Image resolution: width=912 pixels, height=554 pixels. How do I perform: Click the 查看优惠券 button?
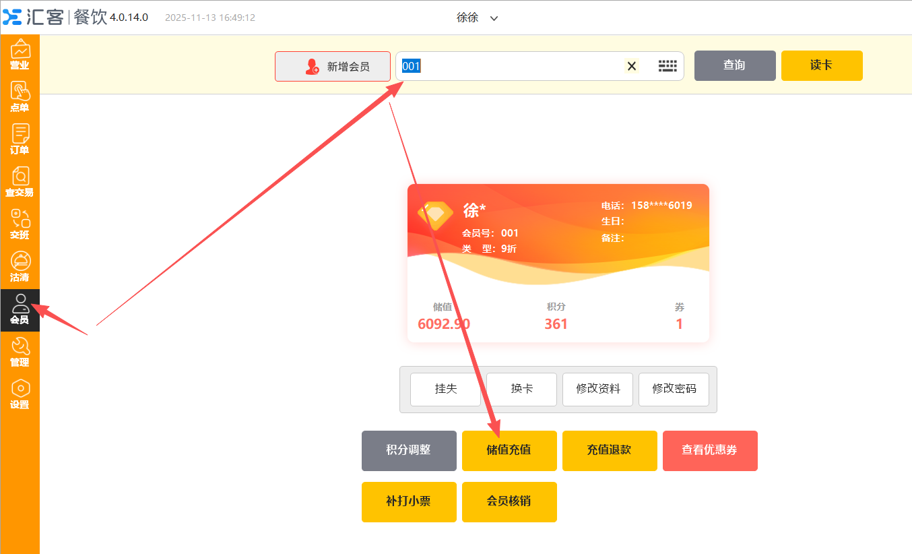[x=709, y=450]
